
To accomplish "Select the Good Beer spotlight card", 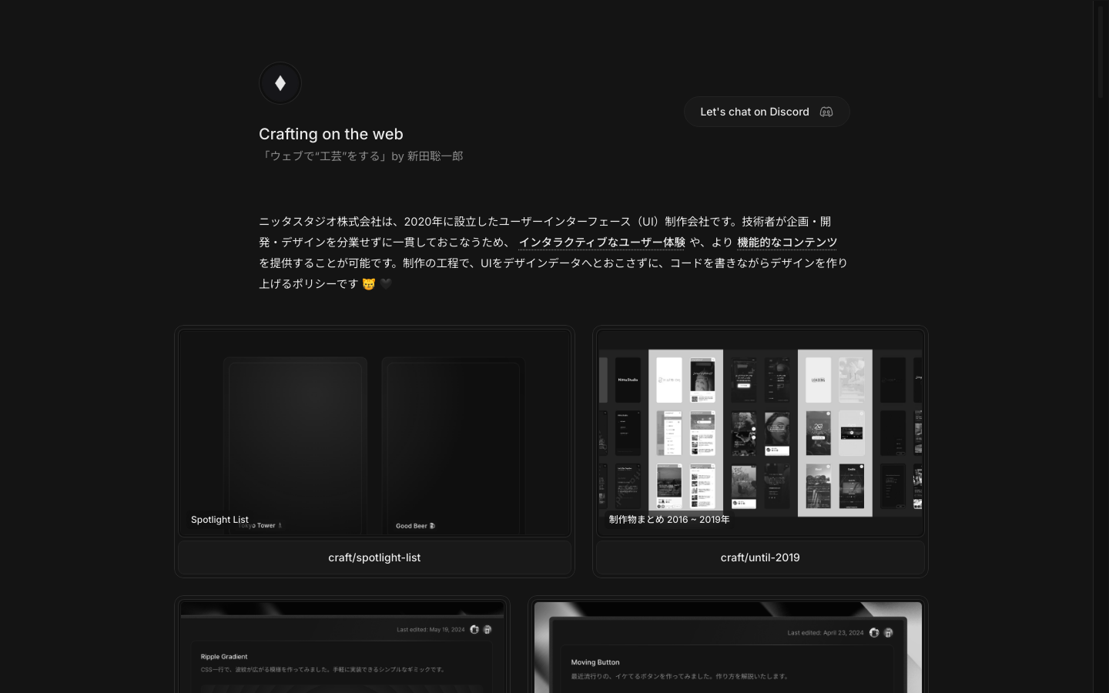I will pyautogui.click(x=453, y=445).
